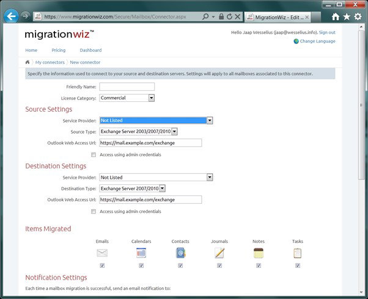Toggle the Tasks checkbox
This screenshot has height=299, width=368.
pos(298,265)
